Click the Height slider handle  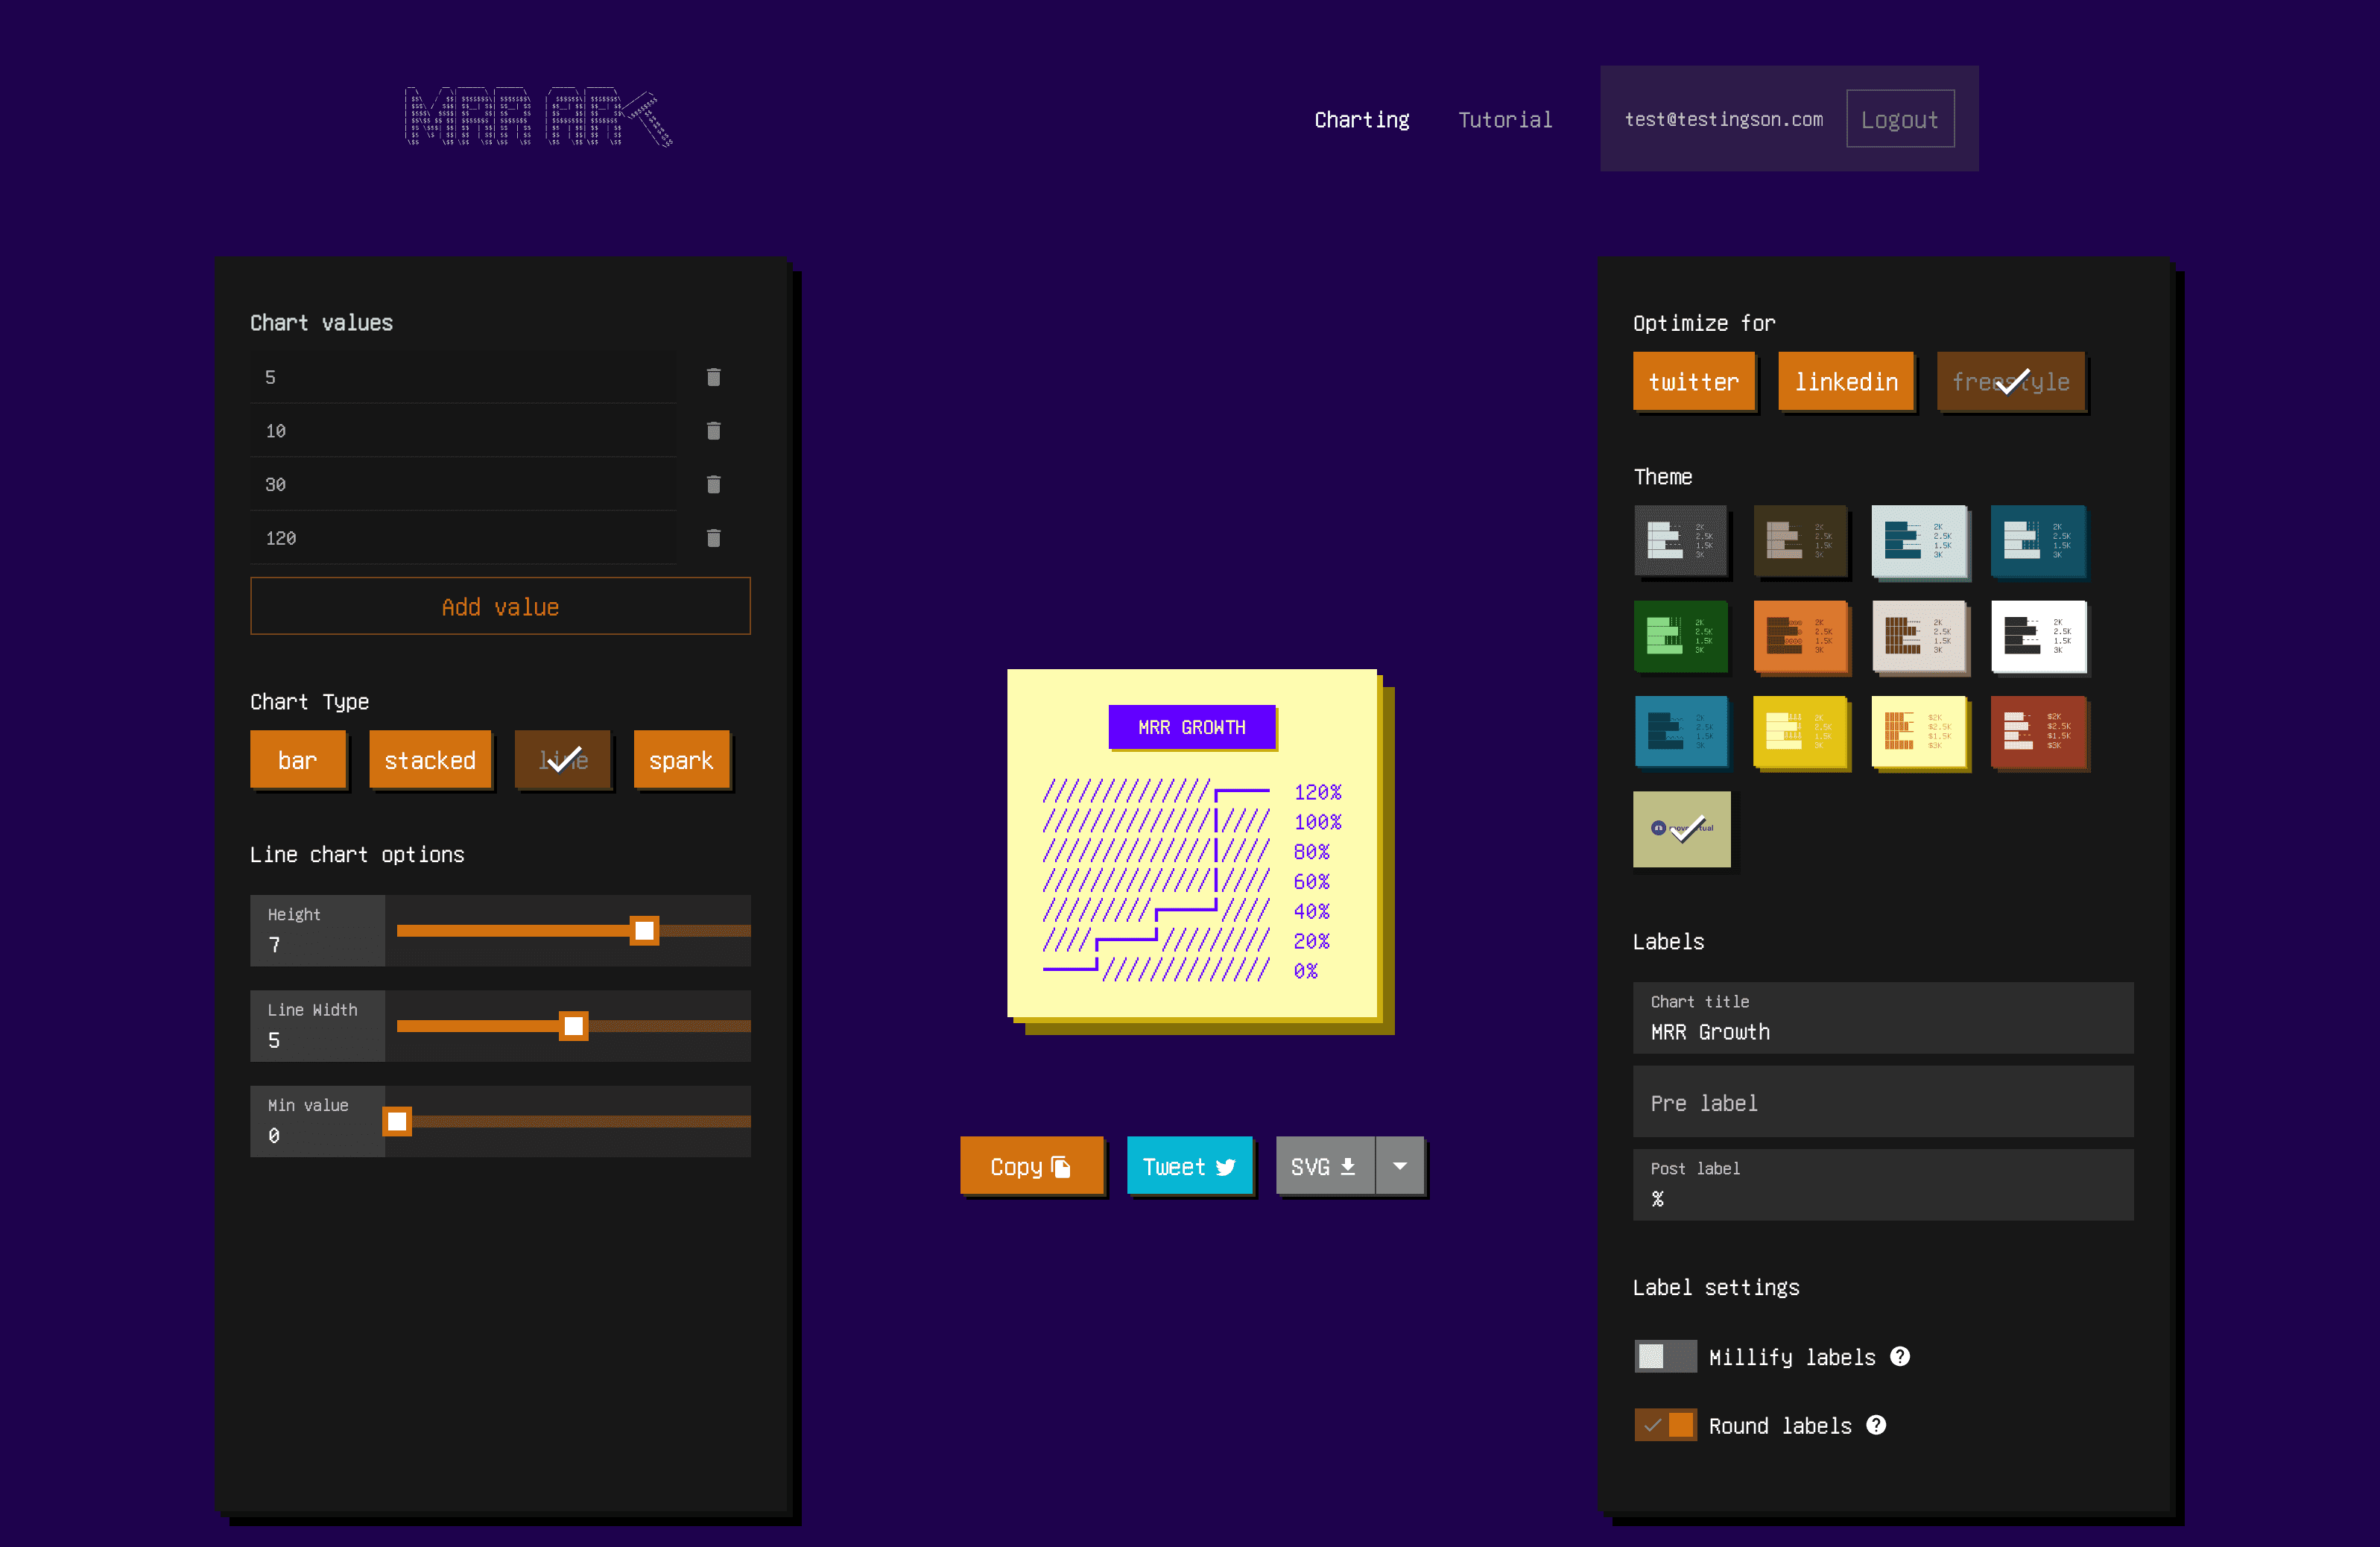645,931
